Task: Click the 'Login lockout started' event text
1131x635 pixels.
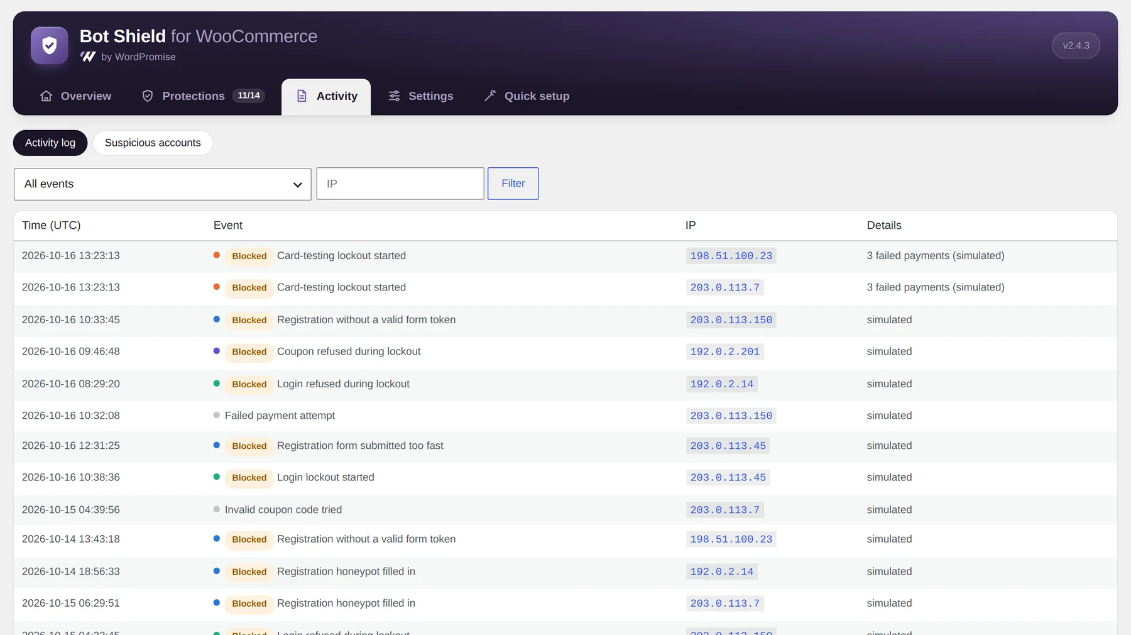Action: pos(325,477)
